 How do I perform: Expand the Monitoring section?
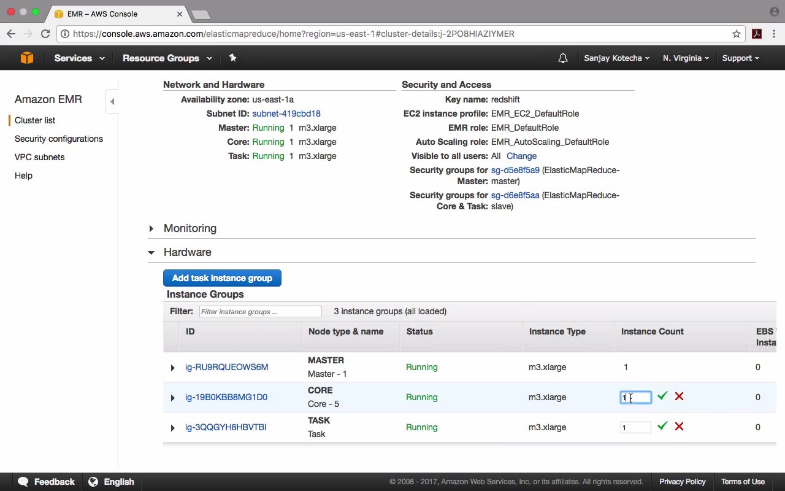pos(151,228)
